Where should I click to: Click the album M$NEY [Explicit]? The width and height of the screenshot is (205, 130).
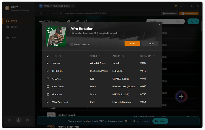(121, 94)
